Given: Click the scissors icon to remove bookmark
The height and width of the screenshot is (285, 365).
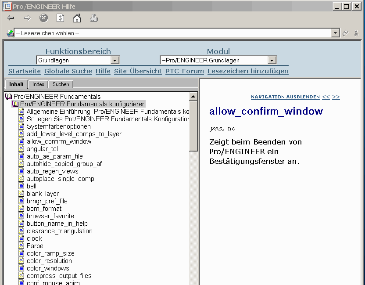Looking at the screenshot, I should [x=356, y=33].
